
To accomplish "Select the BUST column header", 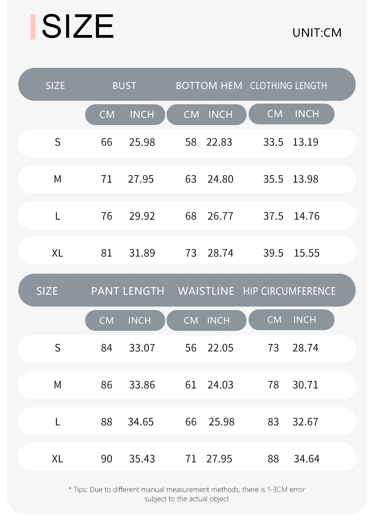I will pyautogui.click(x=124, y=86).
